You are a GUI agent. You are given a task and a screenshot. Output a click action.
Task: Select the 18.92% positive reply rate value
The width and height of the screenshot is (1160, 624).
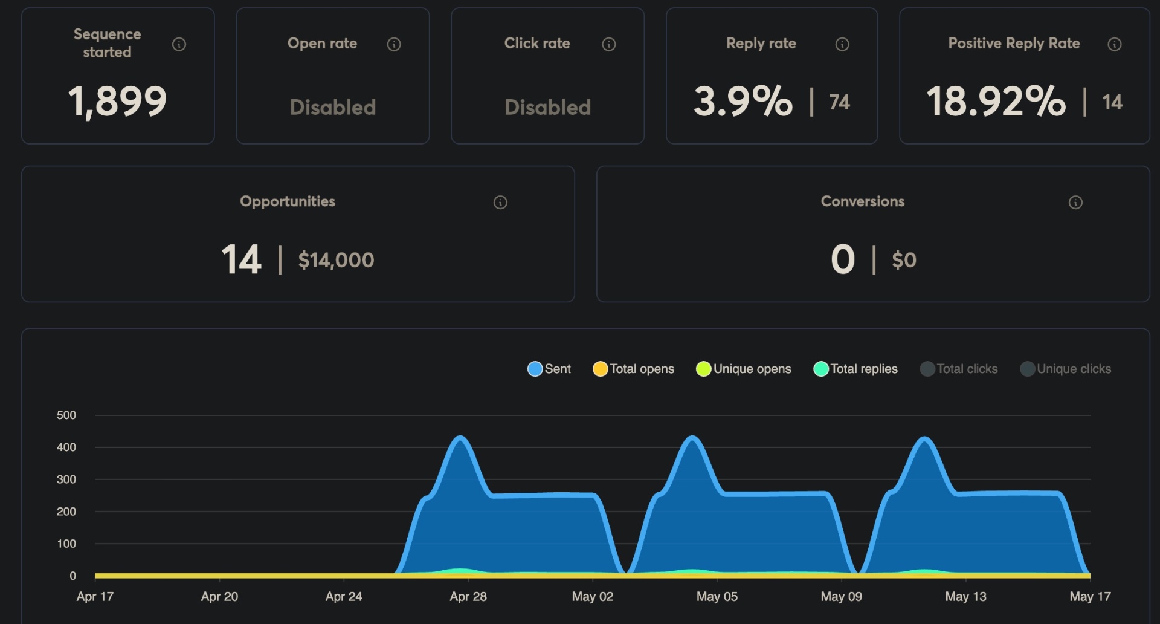996,101
